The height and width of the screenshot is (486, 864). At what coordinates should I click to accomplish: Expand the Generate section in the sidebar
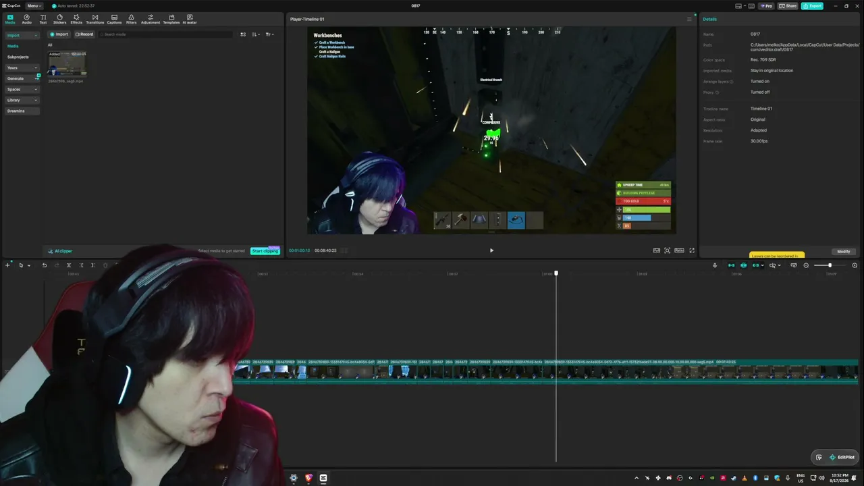point(22,78)
